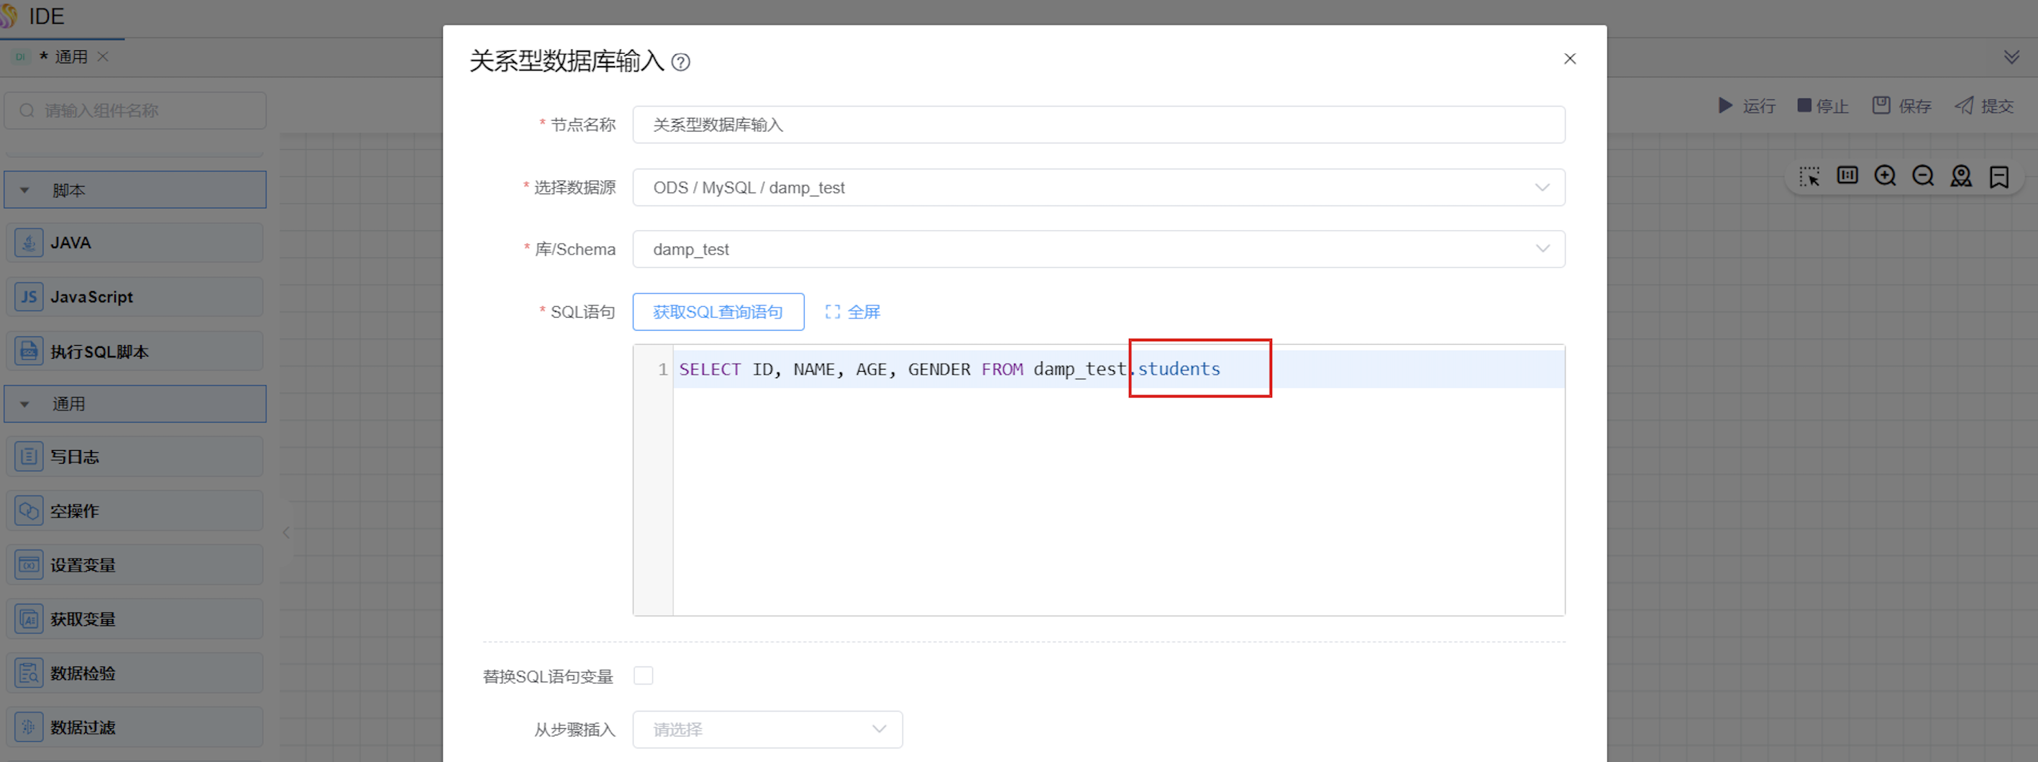Enable the 替换SQL语句变量 checkbox
This screenshot has height=762, width=2038.
(643, 676)
